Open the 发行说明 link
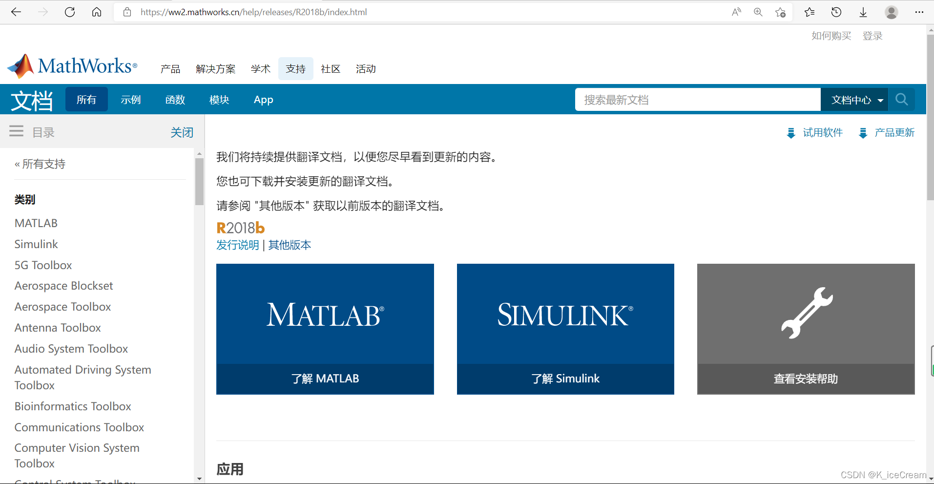Viewport: 934px width, 484px height. coord(238,245)
